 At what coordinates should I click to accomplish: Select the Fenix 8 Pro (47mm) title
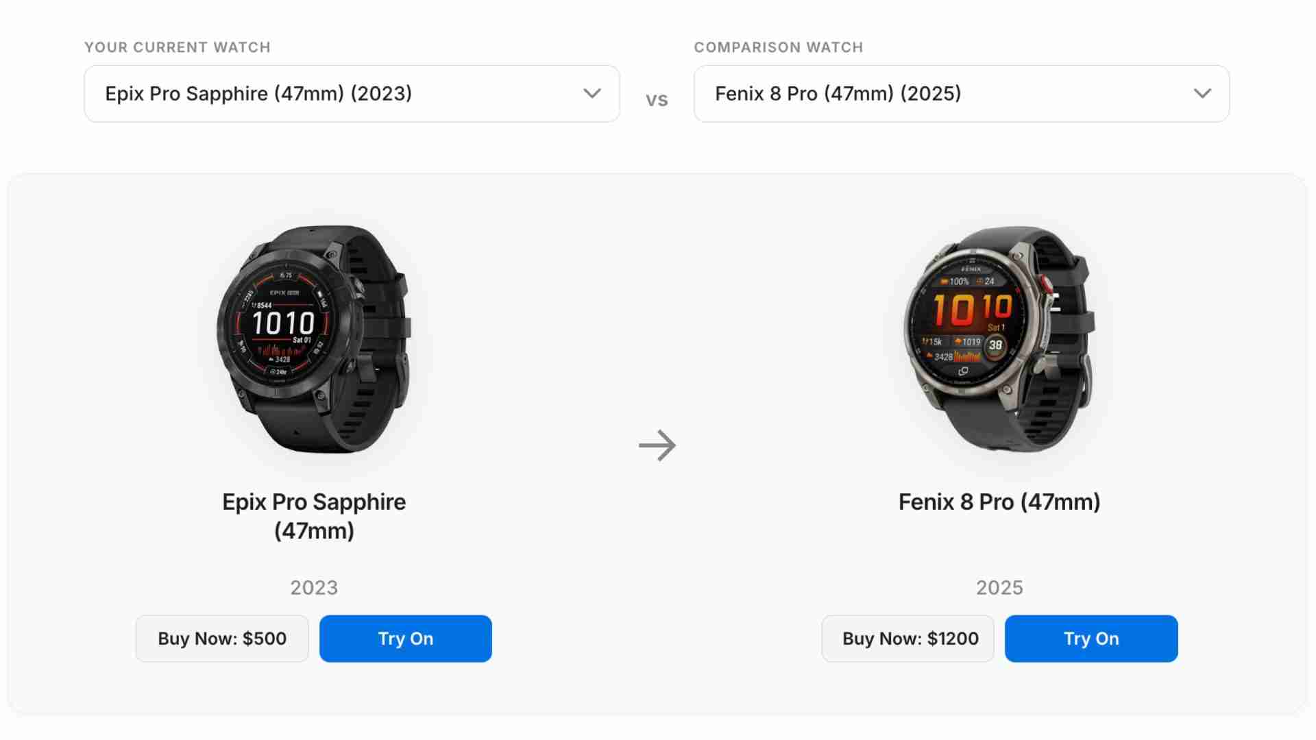click(x=999, y=502)
